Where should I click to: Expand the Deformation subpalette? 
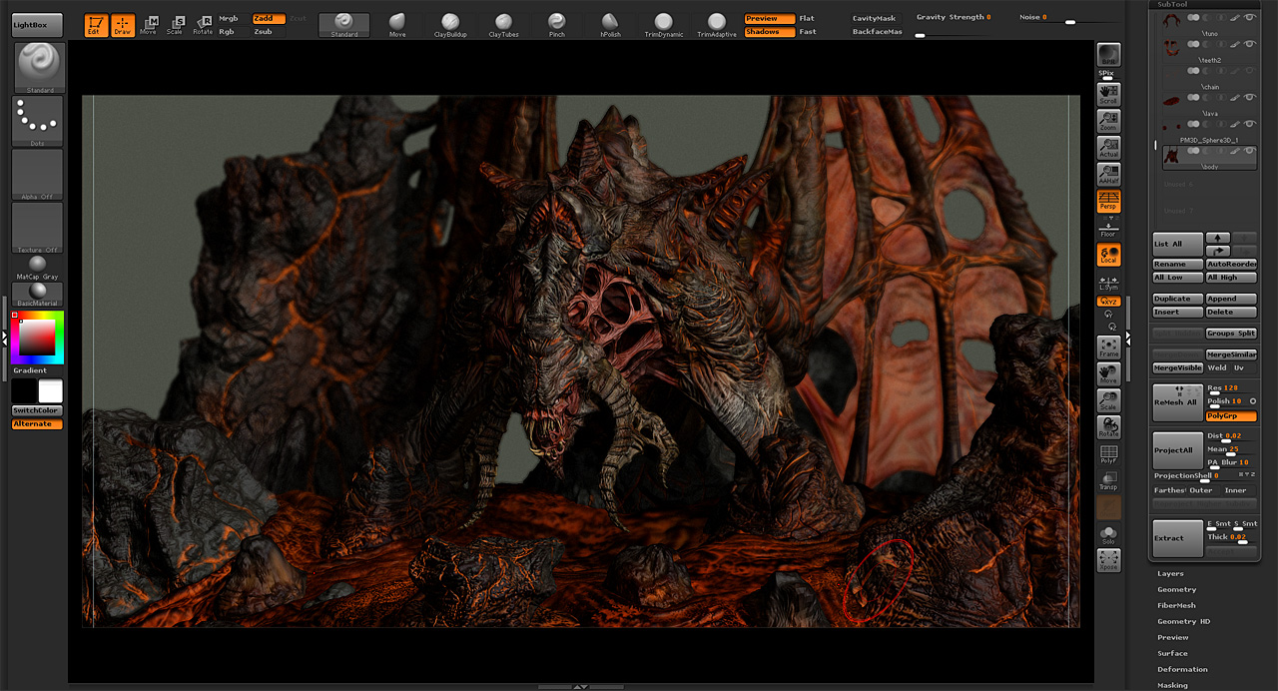click(1182, 669)
